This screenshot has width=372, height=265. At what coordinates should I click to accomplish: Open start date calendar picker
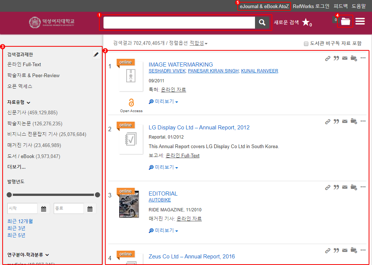[x=43, y=209]
